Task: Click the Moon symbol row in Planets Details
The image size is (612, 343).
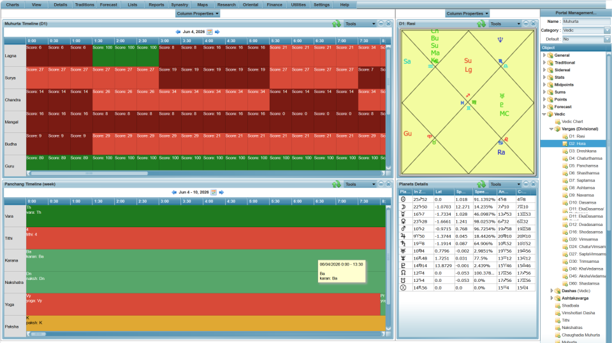Action: click(x=467, y=207)
